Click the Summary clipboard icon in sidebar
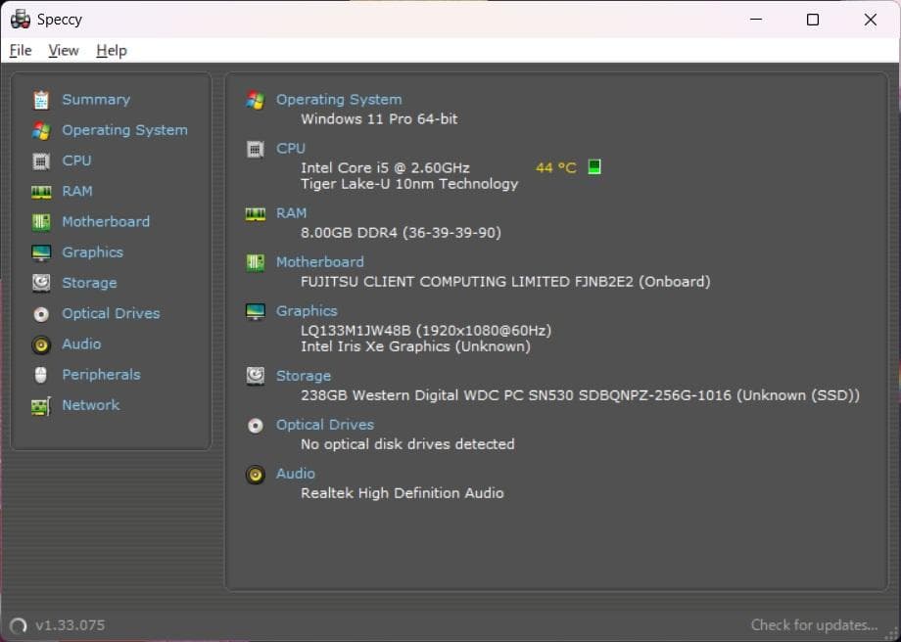 tap(41, 100)
